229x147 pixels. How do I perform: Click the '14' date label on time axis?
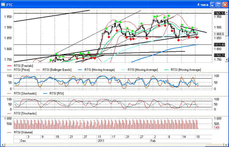click(x=184, y=137)
